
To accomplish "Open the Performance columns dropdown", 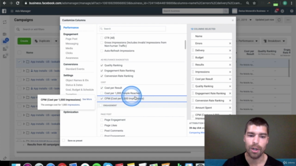I will [247, 41].
